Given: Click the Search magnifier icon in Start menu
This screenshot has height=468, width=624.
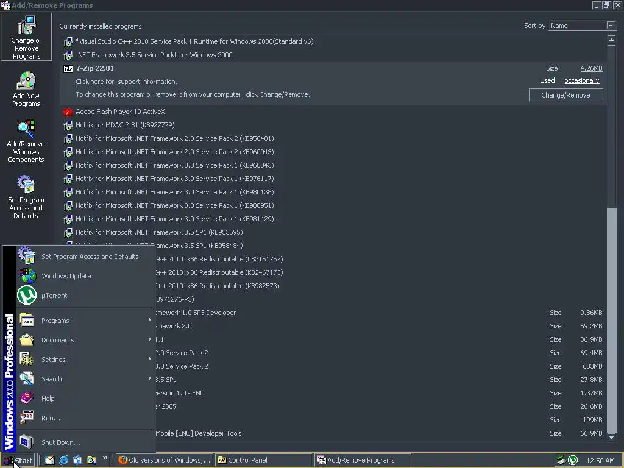Looking at the screenshot, I should tap(27, 378).
